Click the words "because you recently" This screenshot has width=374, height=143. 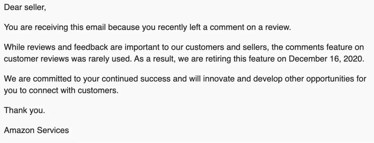coord(148,27)
